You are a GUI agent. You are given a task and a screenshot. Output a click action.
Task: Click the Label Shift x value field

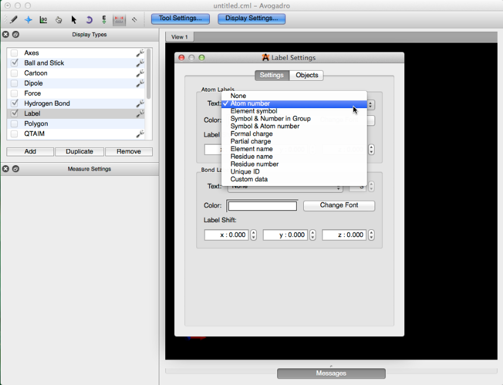click(x=226, y=235)
